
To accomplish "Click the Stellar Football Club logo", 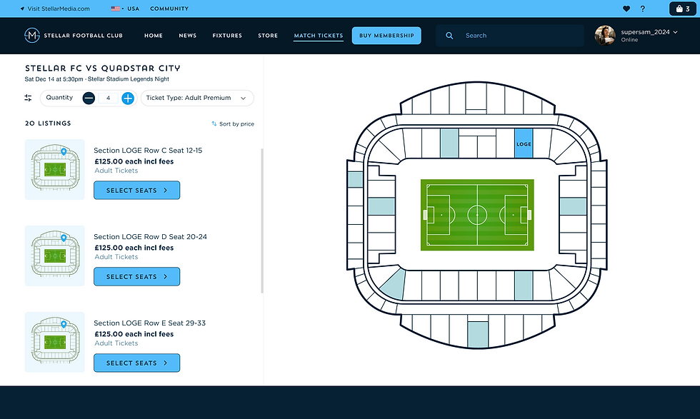I will click(x=31, y=35).
